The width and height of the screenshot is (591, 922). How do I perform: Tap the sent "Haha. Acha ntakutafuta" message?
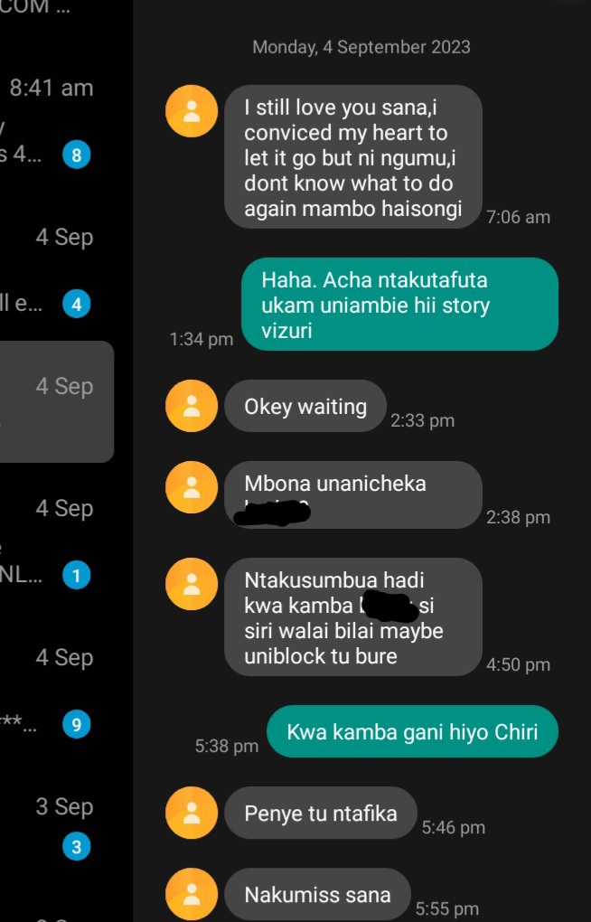click(400, 304)
